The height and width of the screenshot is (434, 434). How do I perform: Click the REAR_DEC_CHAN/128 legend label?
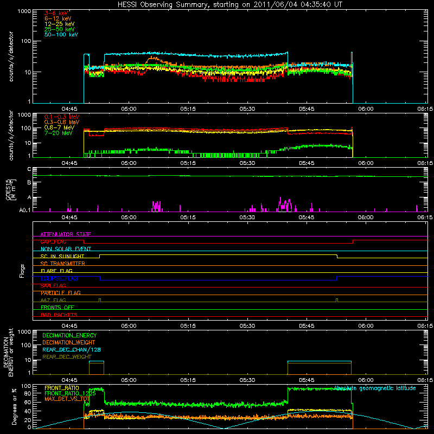pyautogui.click(x=72, y=350)
